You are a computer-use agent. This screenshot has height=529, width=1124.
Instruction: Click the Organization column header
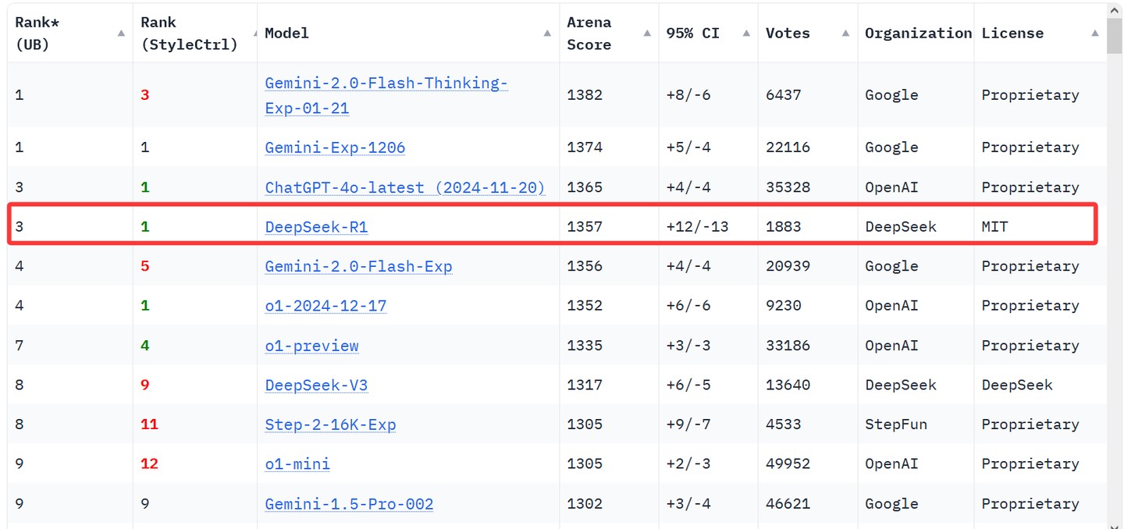click(x=918, y=34)
